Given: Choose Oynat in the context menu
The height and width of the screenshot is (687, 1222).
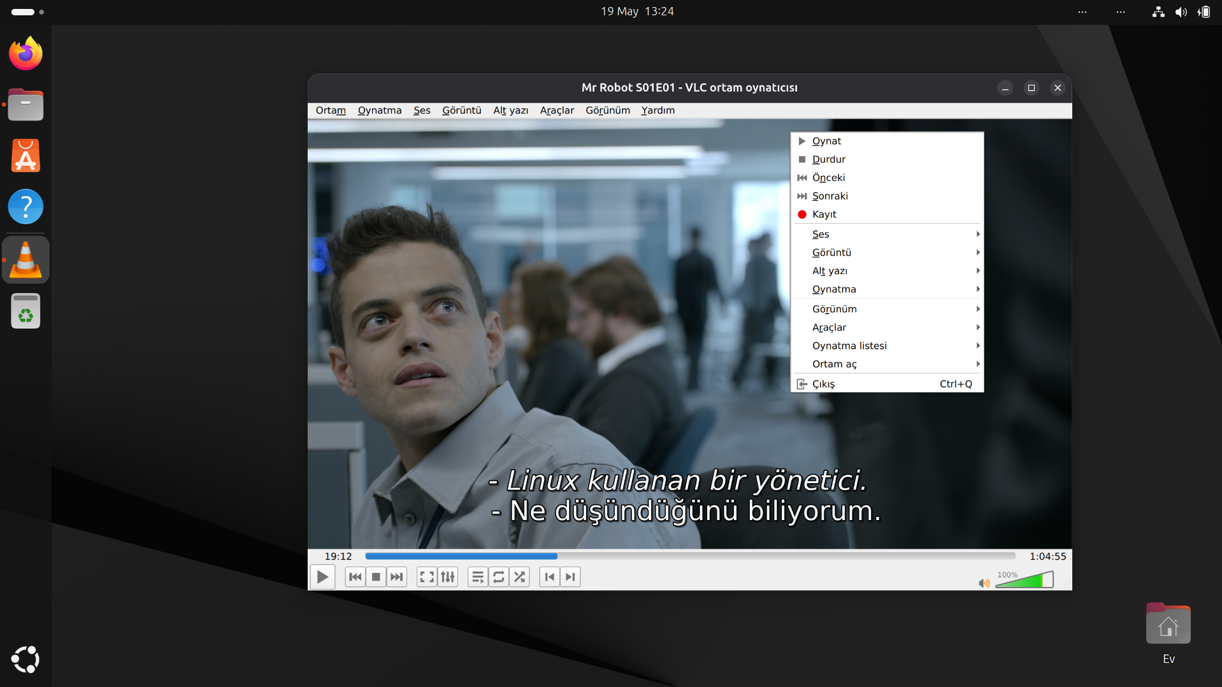Looking at the screenshot, I should (887, 141).
